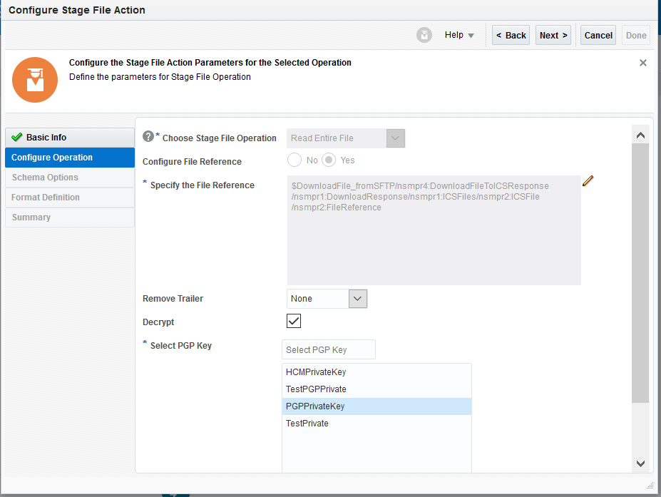Select the Configure Operation step
The width and height of the screenshot is (661, 497).
[x=69, y=158]
